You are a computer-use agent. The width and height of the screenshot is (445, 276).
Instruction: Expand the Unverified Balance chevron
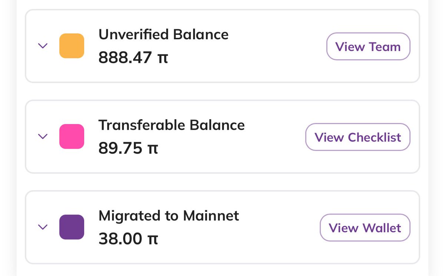pos(43,46)
